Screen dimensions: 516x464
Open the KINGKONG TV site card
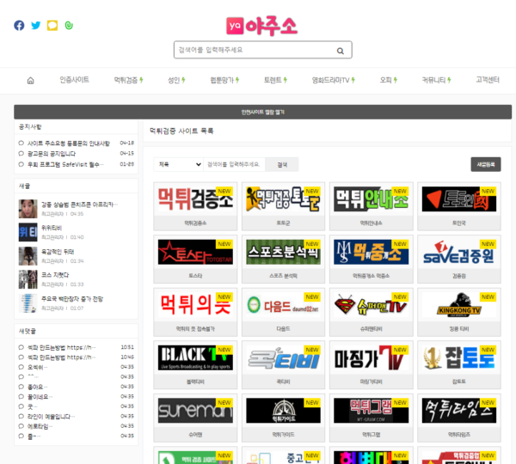459,312
